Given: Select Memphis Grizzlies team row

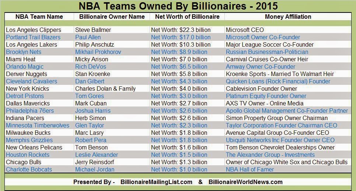Looking at the screenshot, I should pyautogui.click(x=29, y=140).
